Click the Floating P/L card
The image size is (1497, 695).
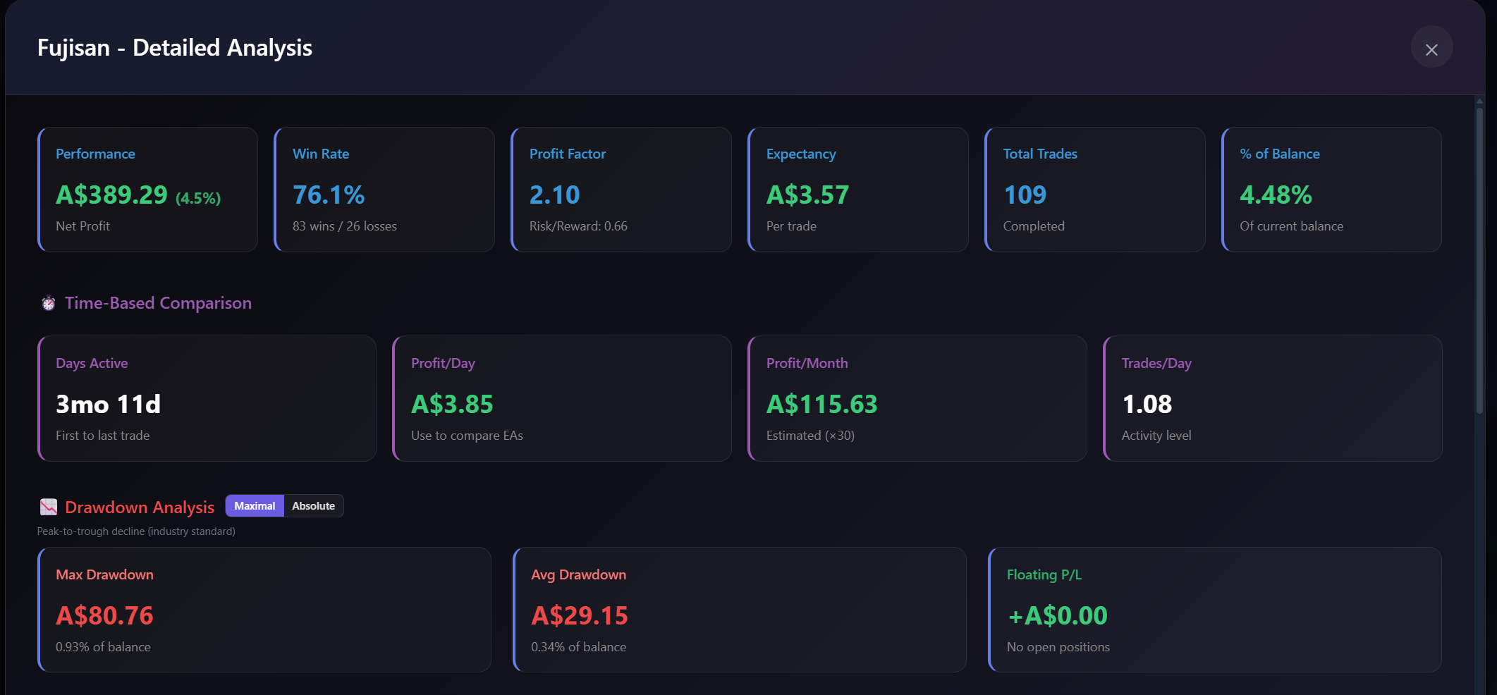click(x=1215, y=610)
